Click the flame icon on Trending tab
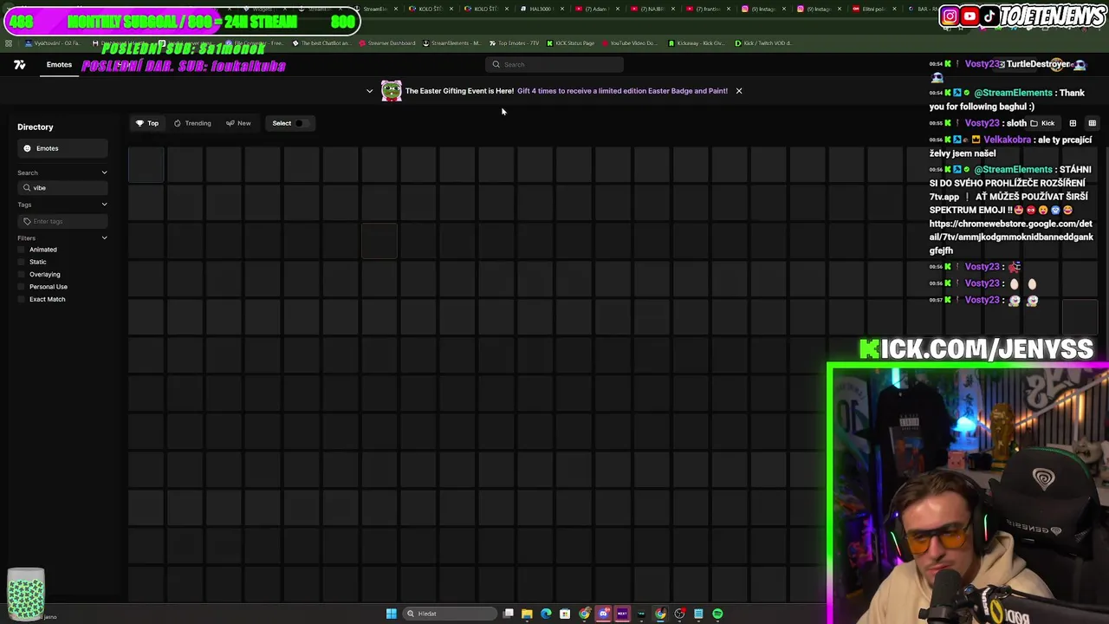Viewport: 1109px width, 624px height. tap(178, 123)
